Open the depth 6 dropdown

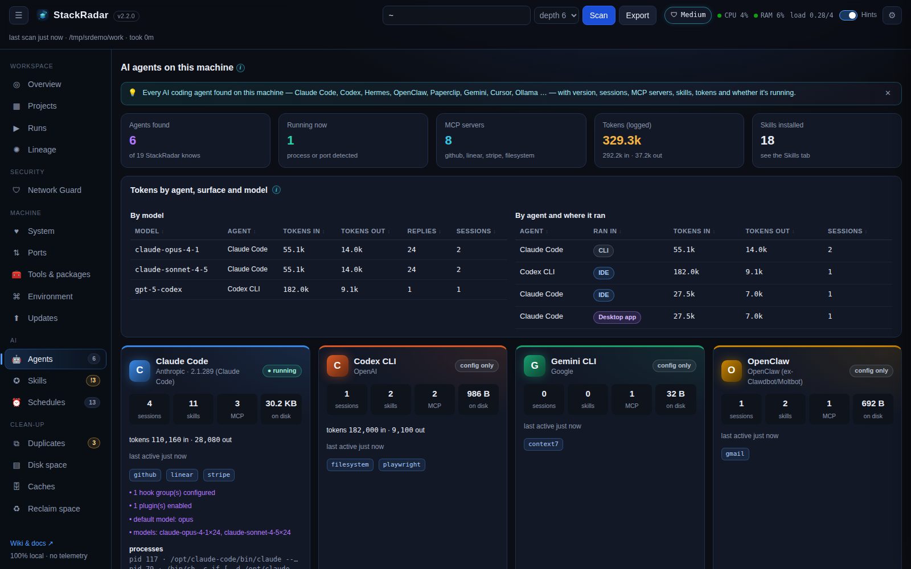[556, 15]
